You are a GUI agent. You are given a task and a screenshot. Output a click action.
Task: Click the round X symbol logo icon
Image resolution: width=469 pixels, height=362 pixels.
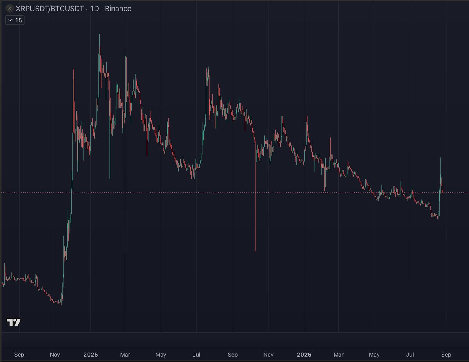click(x=10, y=8)
